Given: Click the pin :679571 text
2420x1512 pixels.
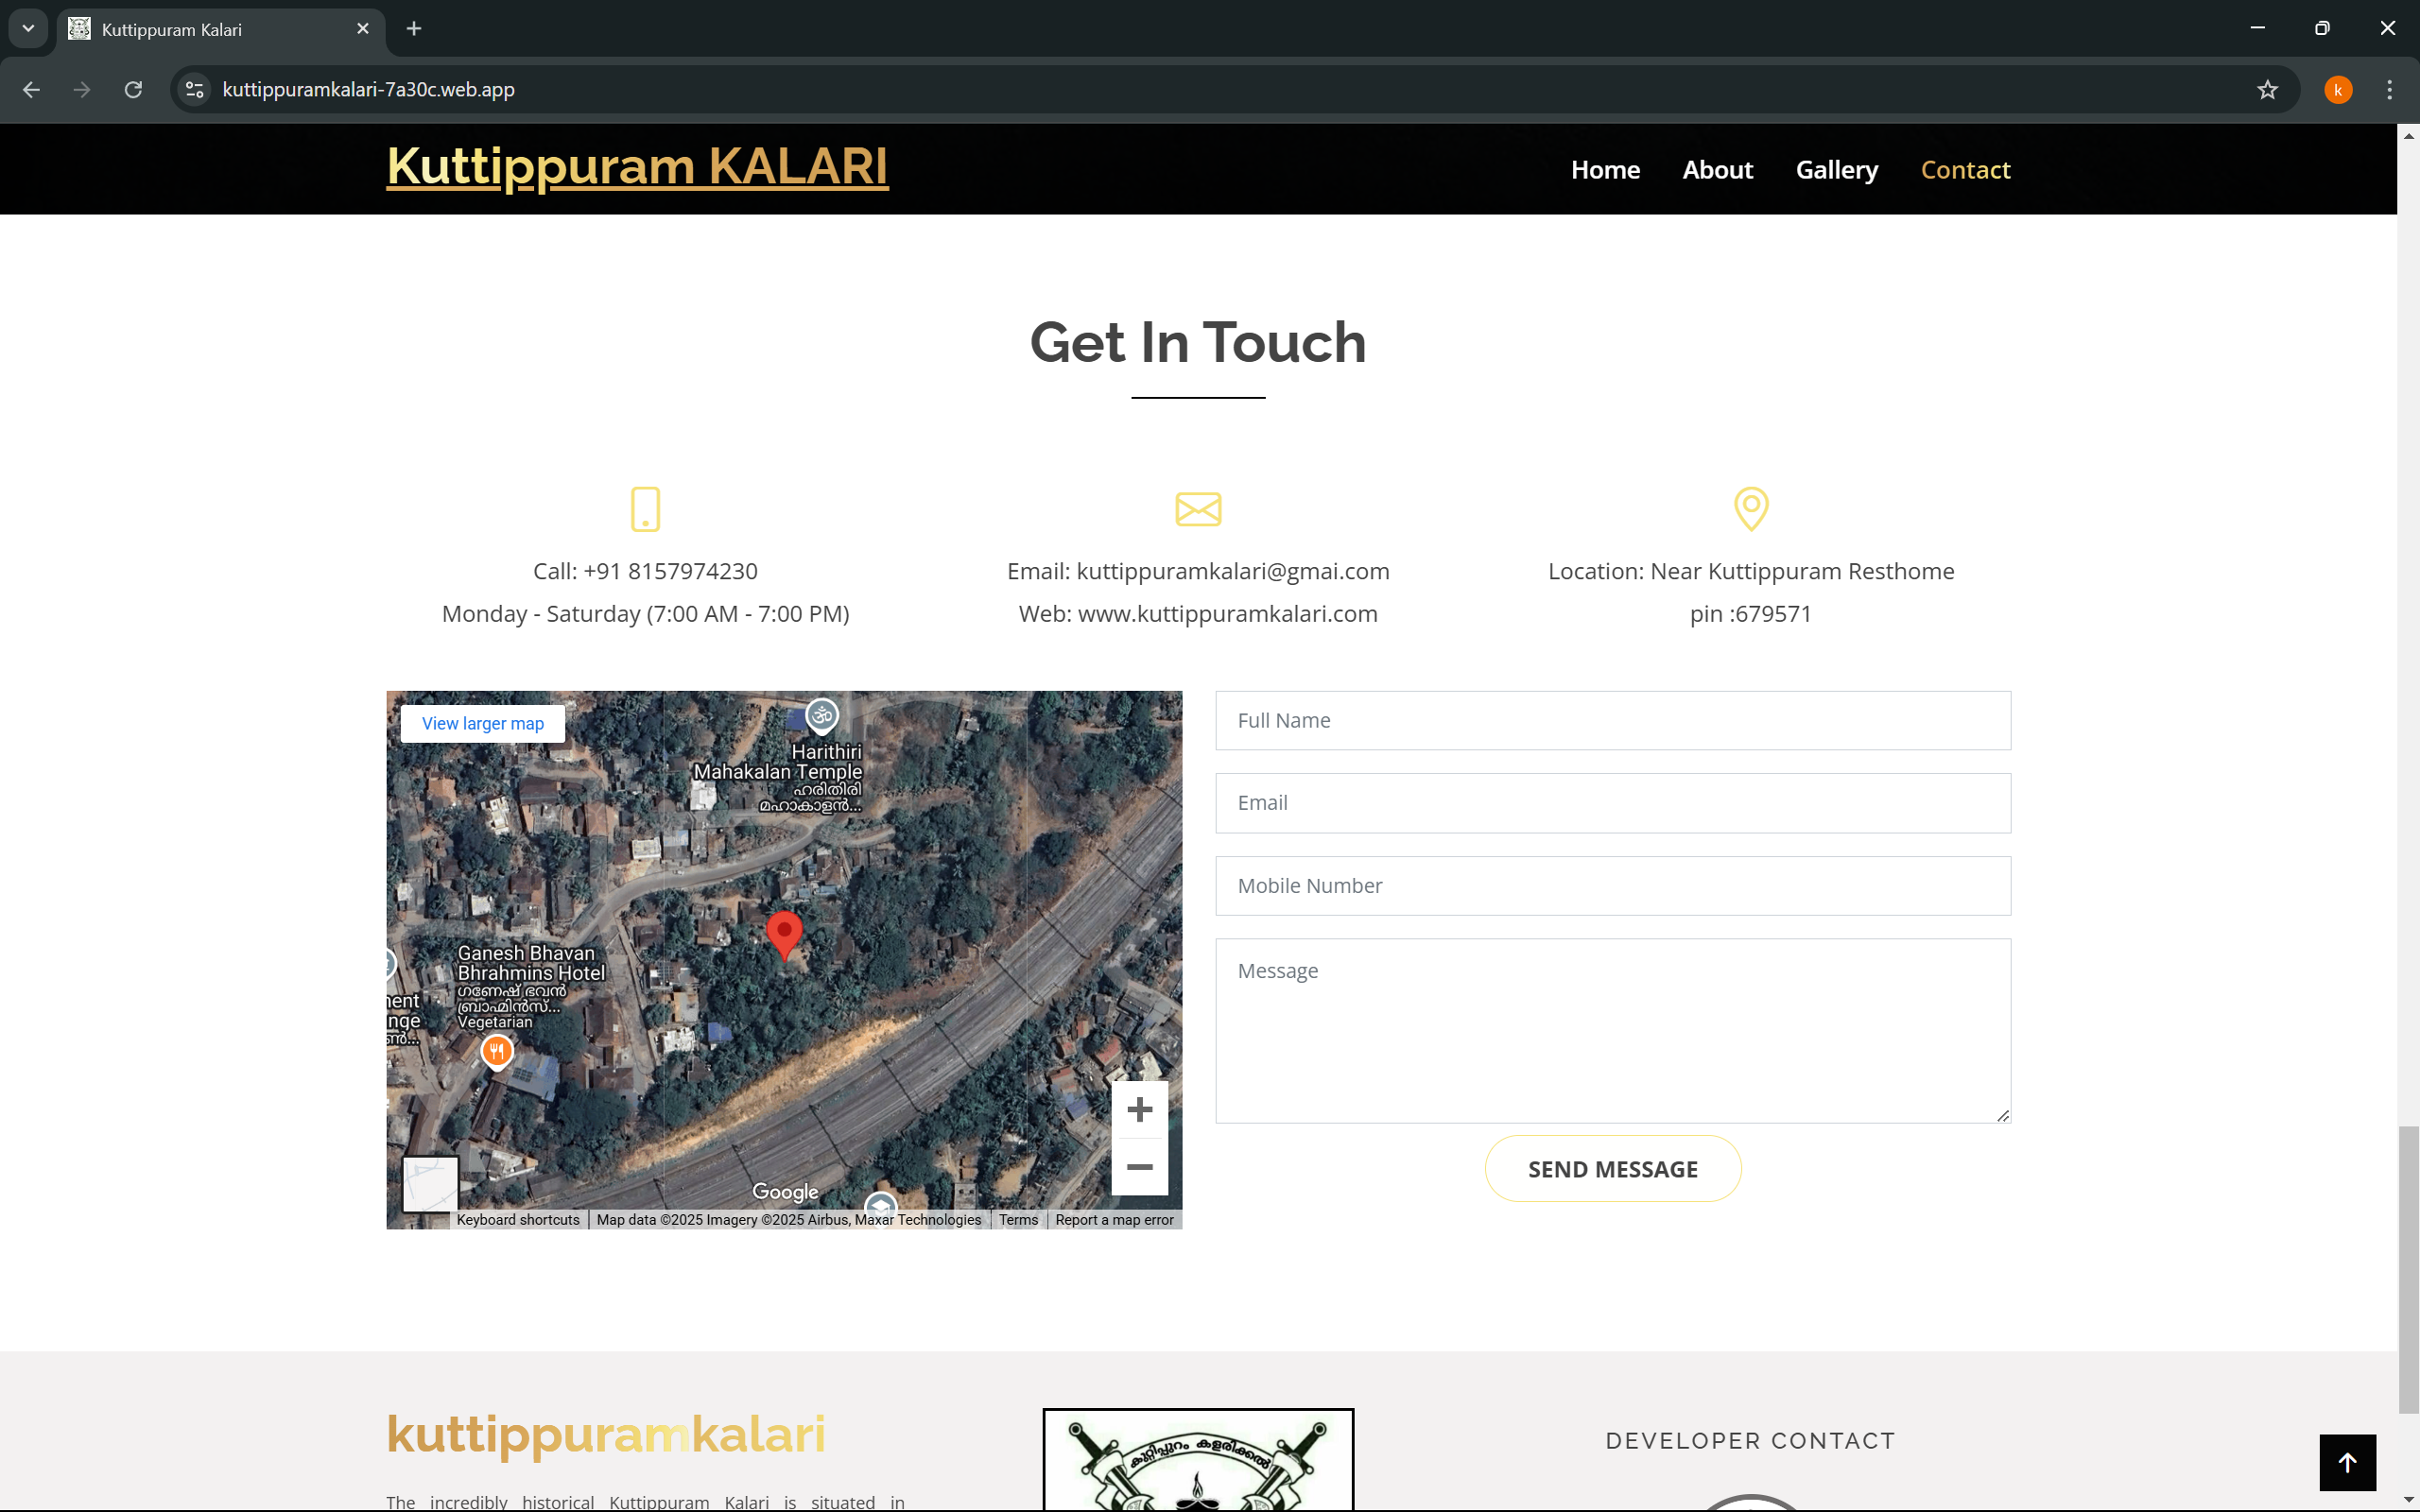Looking at the screenshot, I should click(1751, 614).
